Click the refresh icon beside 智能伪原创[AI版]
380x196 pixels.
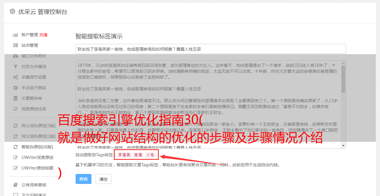[x=16, y=147]
